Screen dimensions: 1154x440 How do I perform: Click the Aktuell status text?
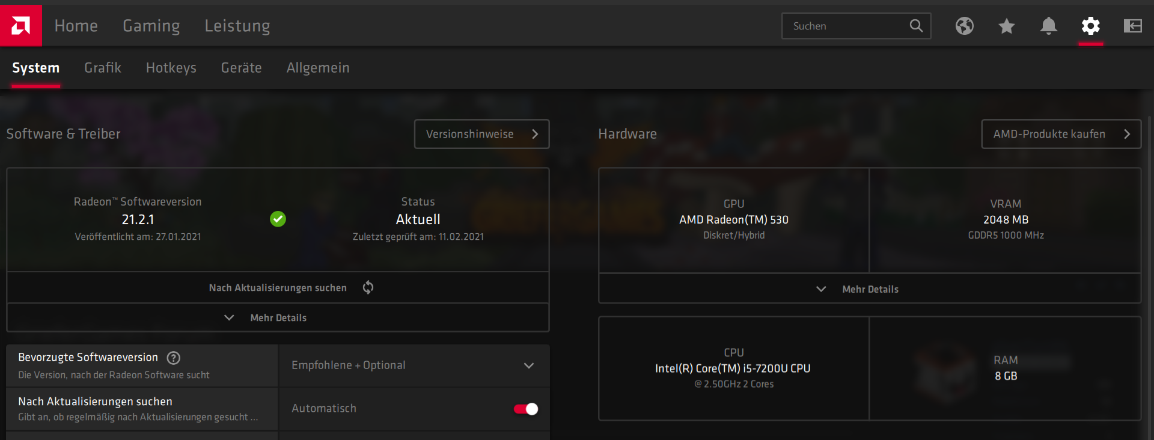[x=418, y=219]
